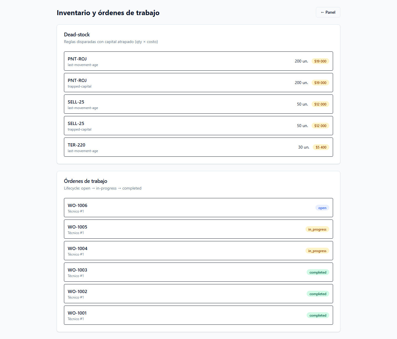The image size is (397, 339).
Task: Open work order WO-1003
Action: pos(199,272)
